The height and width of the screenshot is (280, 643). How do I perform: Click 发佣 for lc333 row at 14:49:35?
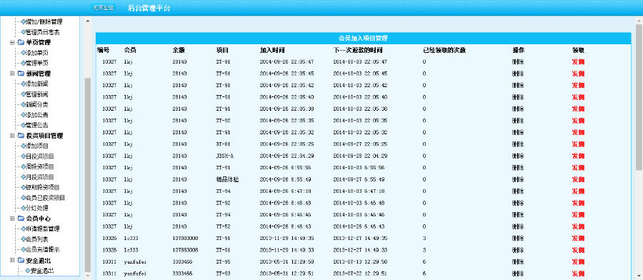click(x=578, y=238)
